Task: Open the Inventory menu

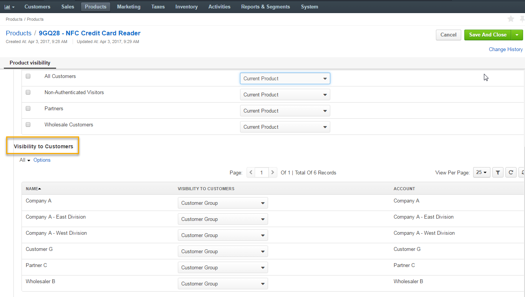Action: 186,7
